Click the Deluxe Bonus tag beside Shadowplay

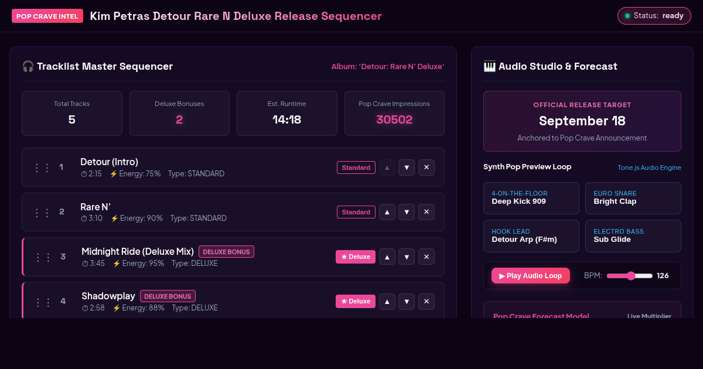click(x=168, y=296)
